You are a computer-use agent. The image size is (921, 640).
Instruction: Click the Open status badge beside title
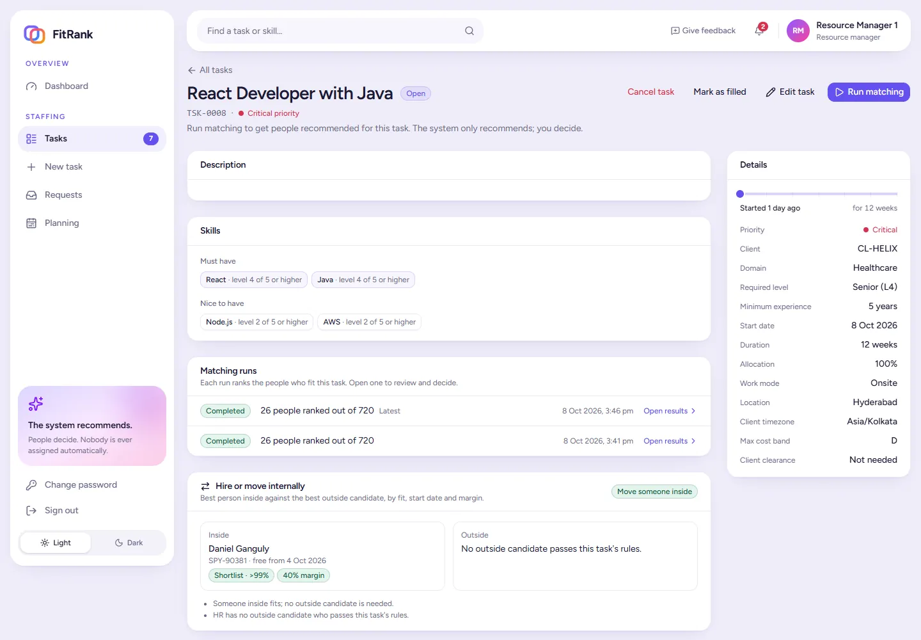click(x=416, y=93)
